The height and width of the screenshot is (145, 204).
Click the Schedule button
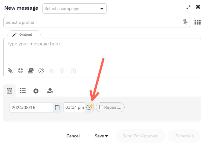[x=185, y=136]
